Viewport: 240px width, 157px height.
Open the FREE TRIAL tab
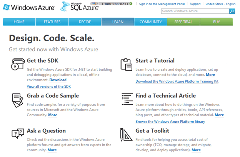pyautogui.click(x=183, y=22)
